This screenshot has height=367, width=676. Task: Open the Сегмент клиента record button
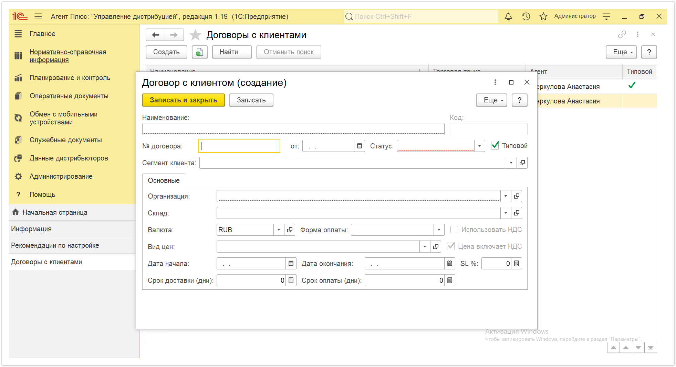pos(522,163)
